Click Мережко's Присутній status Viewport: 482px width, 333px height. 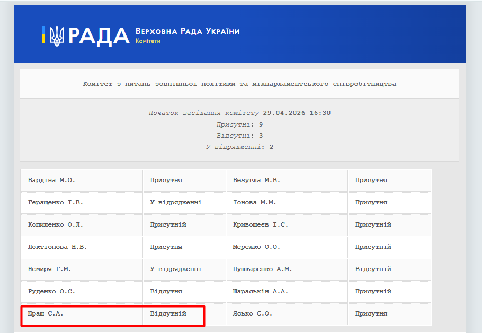point(373,247)
